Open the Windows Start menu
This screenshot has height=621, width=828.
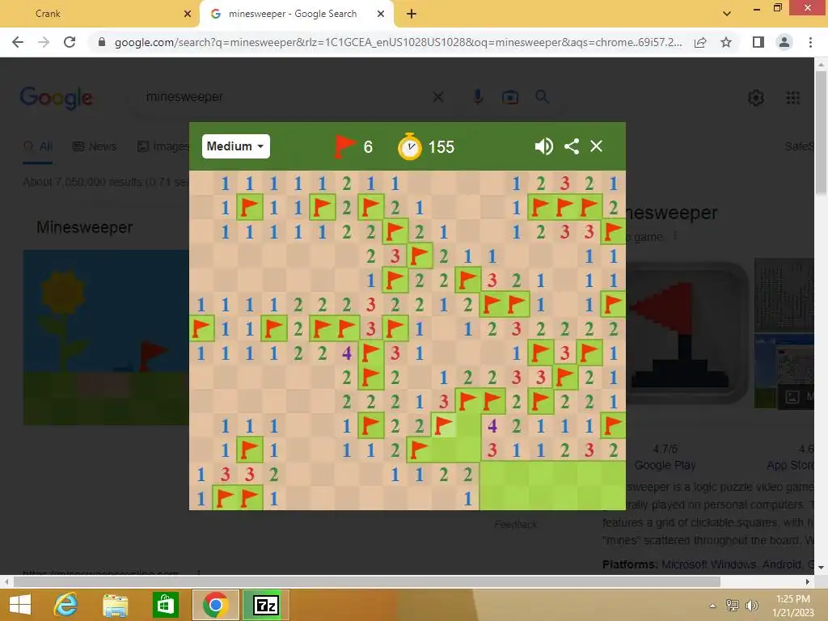[20, 605]
